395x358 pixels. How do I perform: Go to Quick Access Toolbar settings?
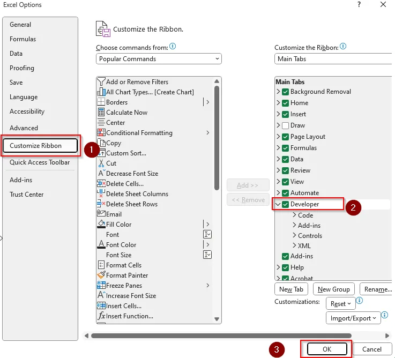click(40, 162)
